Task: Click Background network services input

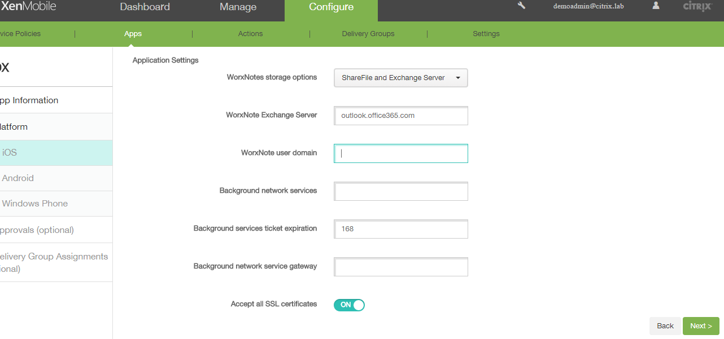Action: click(400, 191)
